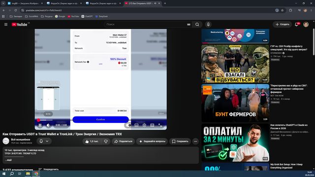315x177 pixels.
Task: Switch to theater mode
Action: coord(152,125)
